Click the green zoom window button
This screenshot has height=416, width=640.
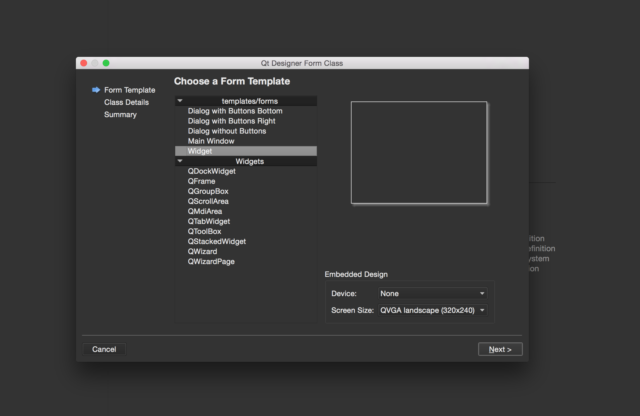click(106, 63)
